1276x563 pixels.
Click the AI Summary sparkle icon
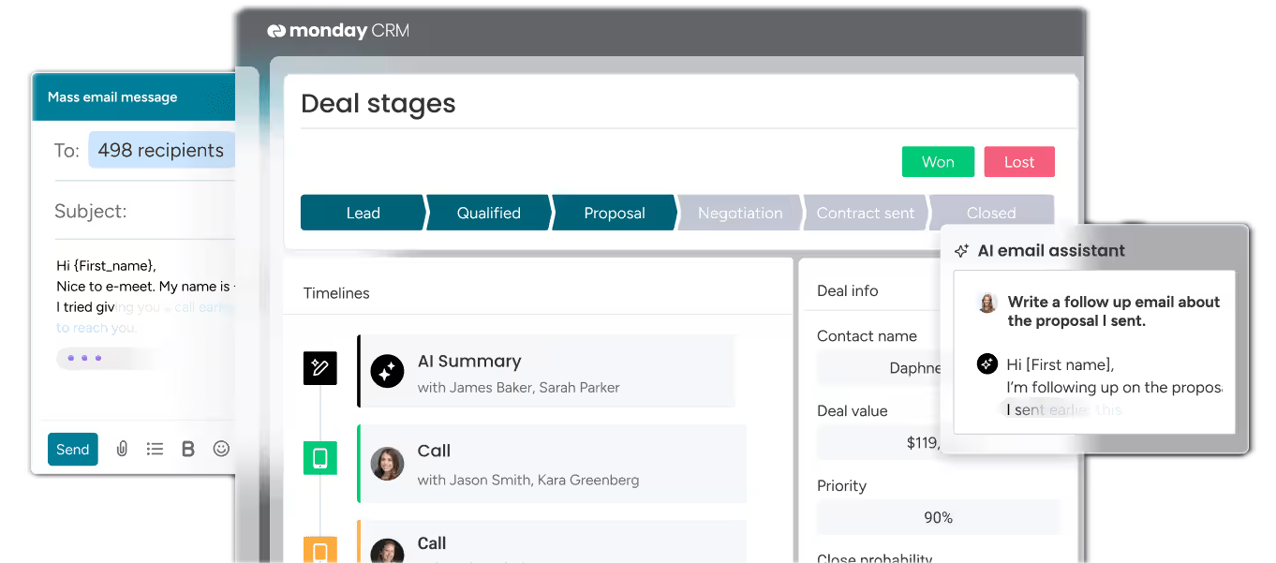tap(387, 371)
